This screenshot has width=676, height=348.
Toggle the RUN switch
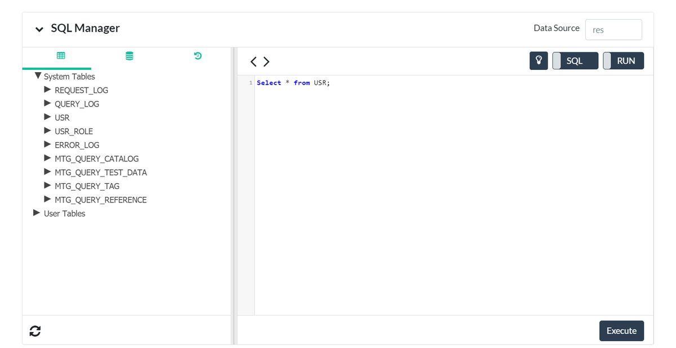[x=623, y=61]
